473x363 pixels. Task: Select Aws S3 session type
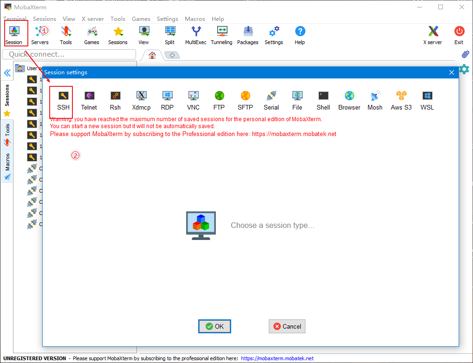click(401, 101)
